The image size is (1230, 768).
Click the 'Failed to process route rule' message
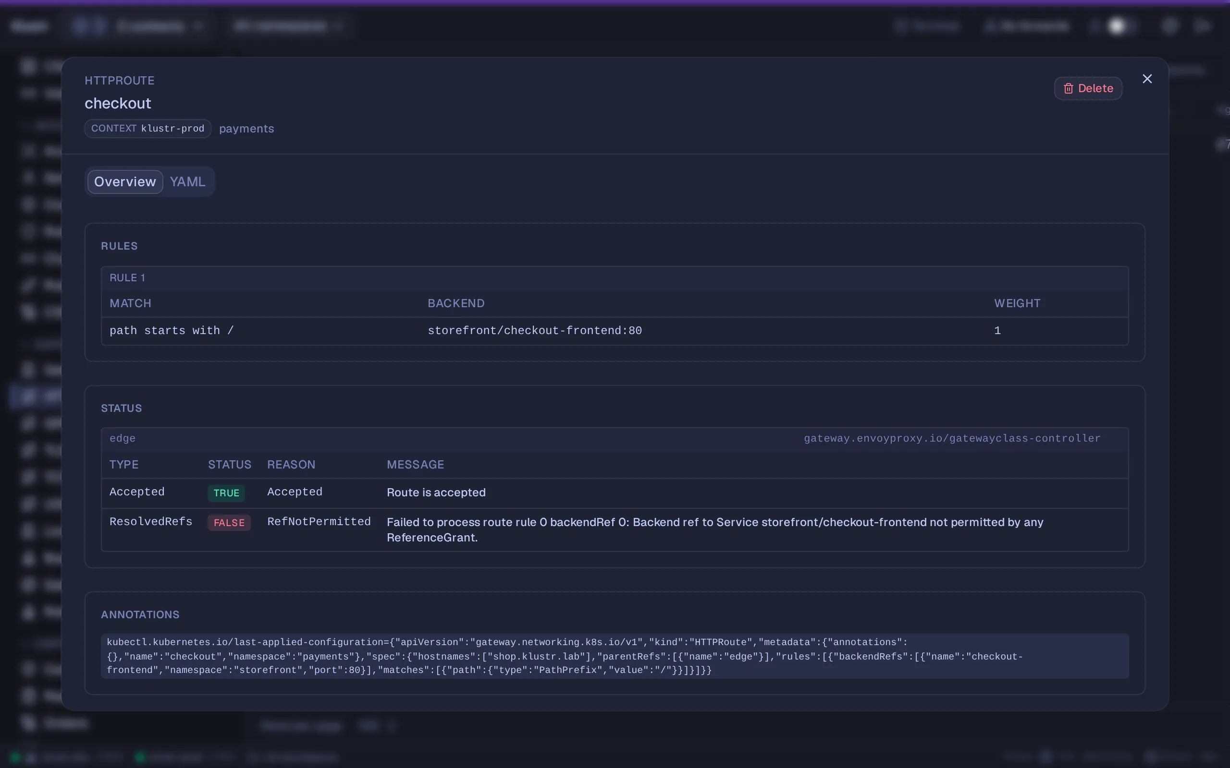[x=715, y=530]
